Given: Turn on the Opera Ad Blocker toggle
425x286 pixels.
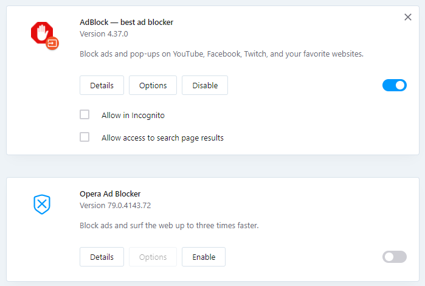Looking at the screenshot, I should (394, 257).
